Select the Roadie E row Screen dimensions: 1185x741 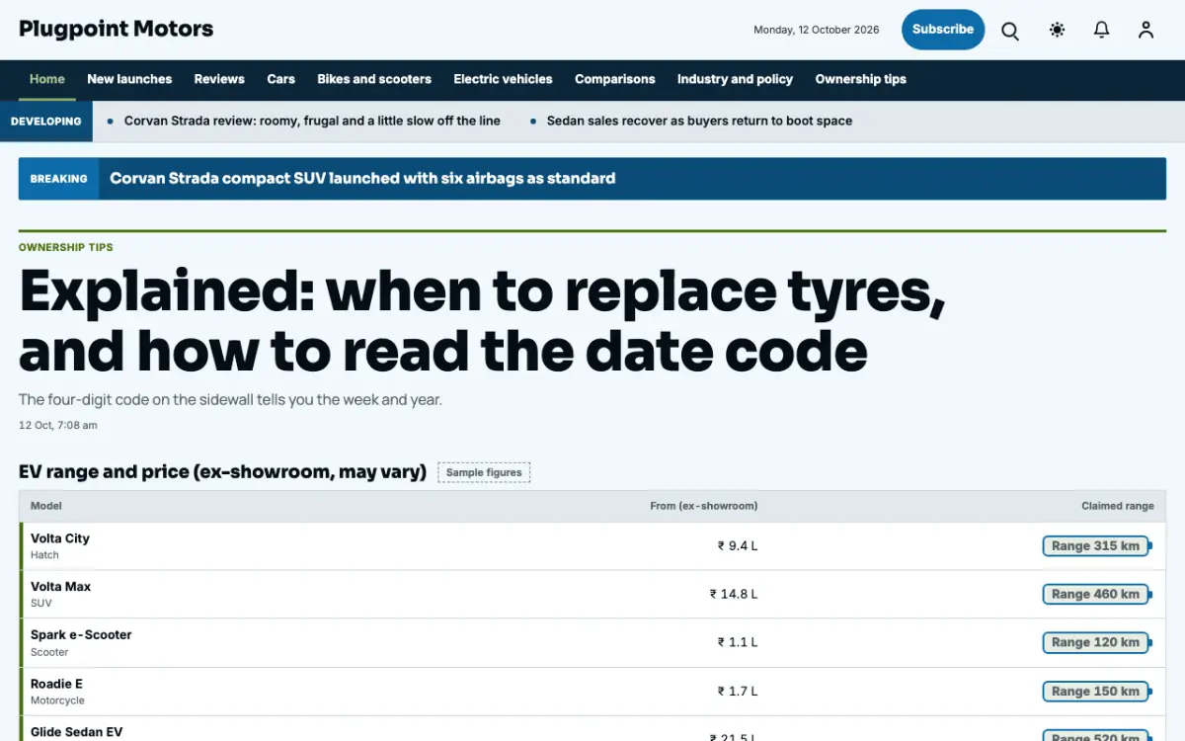[x=592, y=692]
